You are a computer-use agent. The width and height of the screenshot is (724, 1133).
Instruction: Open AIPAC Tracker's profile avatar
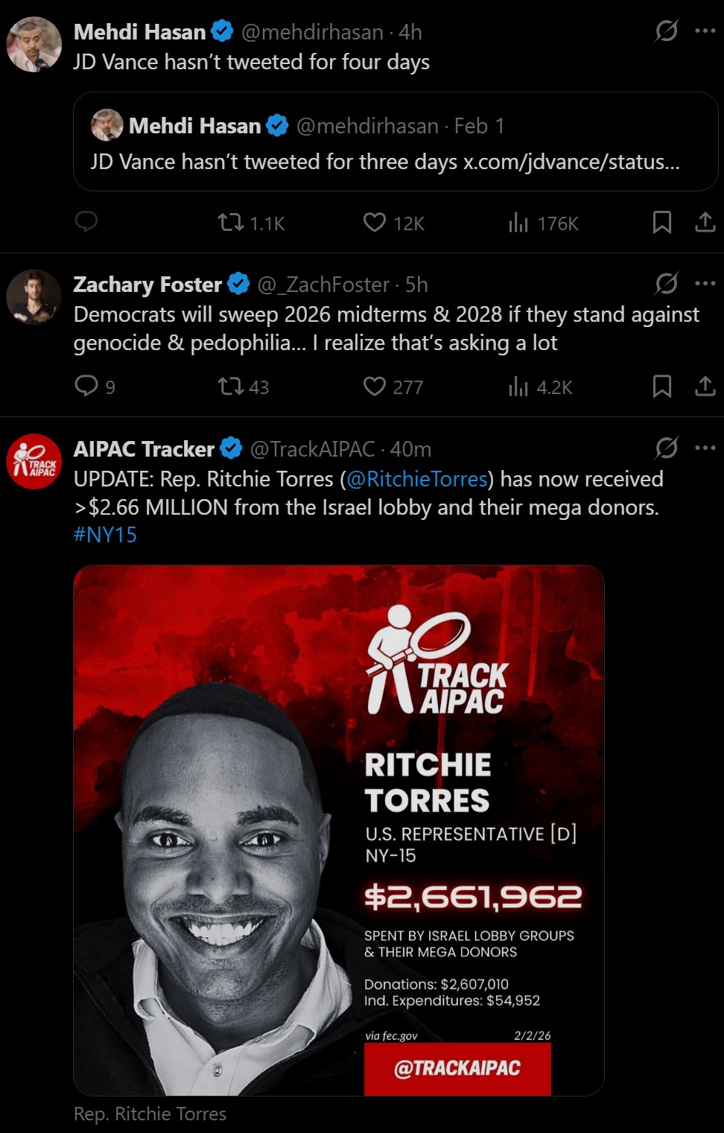(x=34, y=461)
